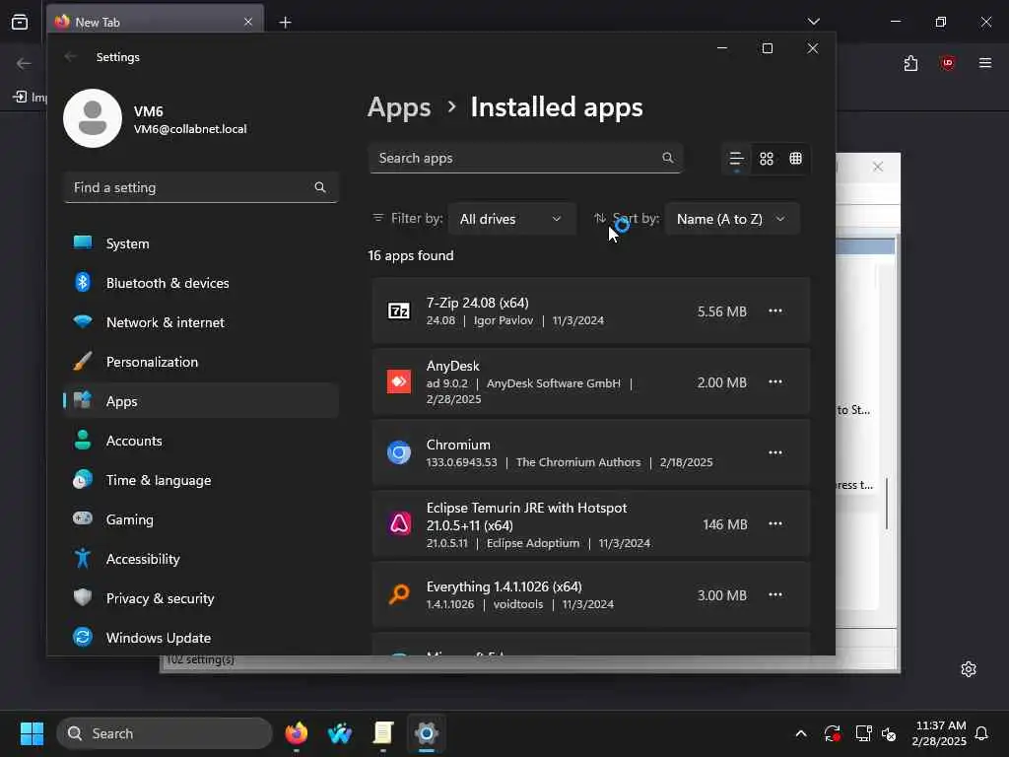Viewport: 1009px width, 757px height.
Task: Select the AnyDesk app name
Action: pos(453,366)
